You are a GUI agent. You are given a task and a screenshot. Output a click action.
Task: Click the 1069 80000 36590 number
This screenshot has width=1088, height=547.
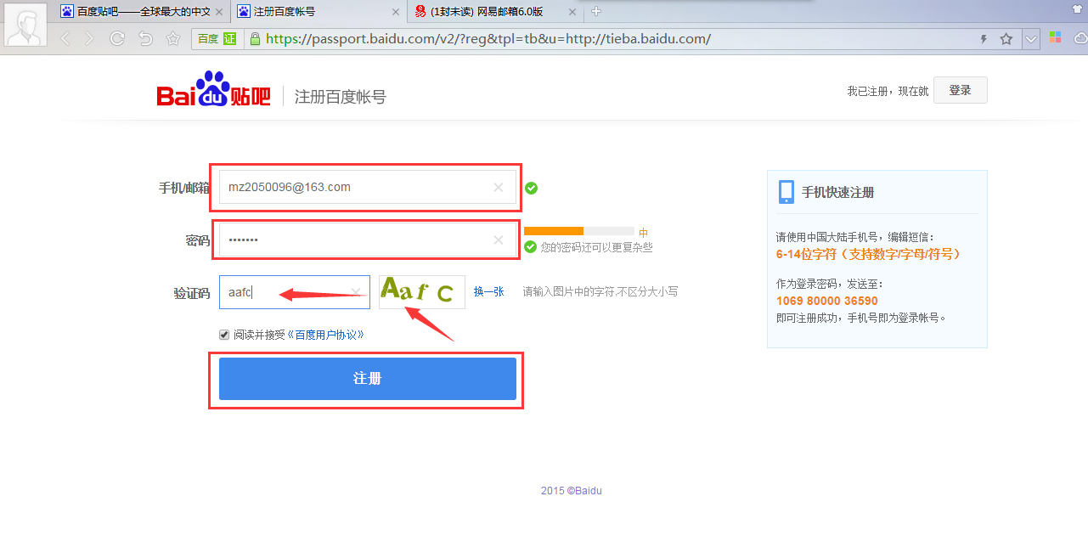[827, 301]
